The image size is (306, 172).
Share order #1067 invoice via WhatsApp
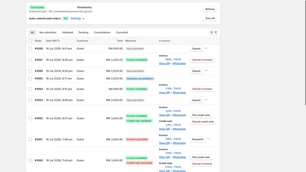coord(179,63)
